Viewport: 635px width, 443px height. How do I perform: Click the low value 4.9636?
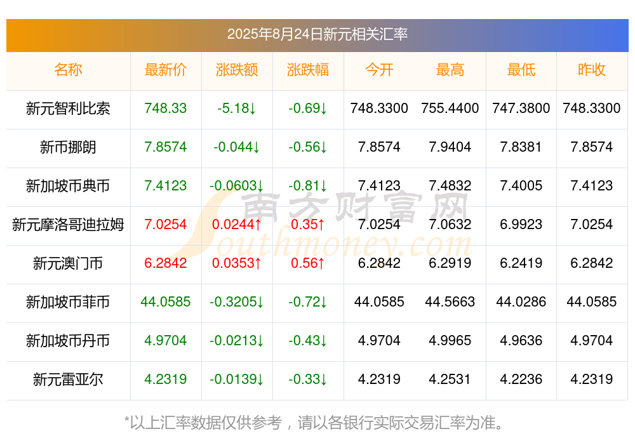click(x=521, y=340)
